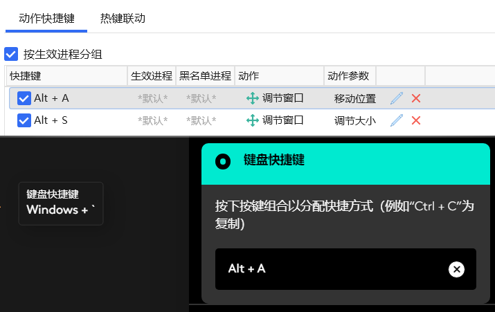495x312 pixels.
Task: Click the 动作参数 column header
Action: click(x=350, y=75)
